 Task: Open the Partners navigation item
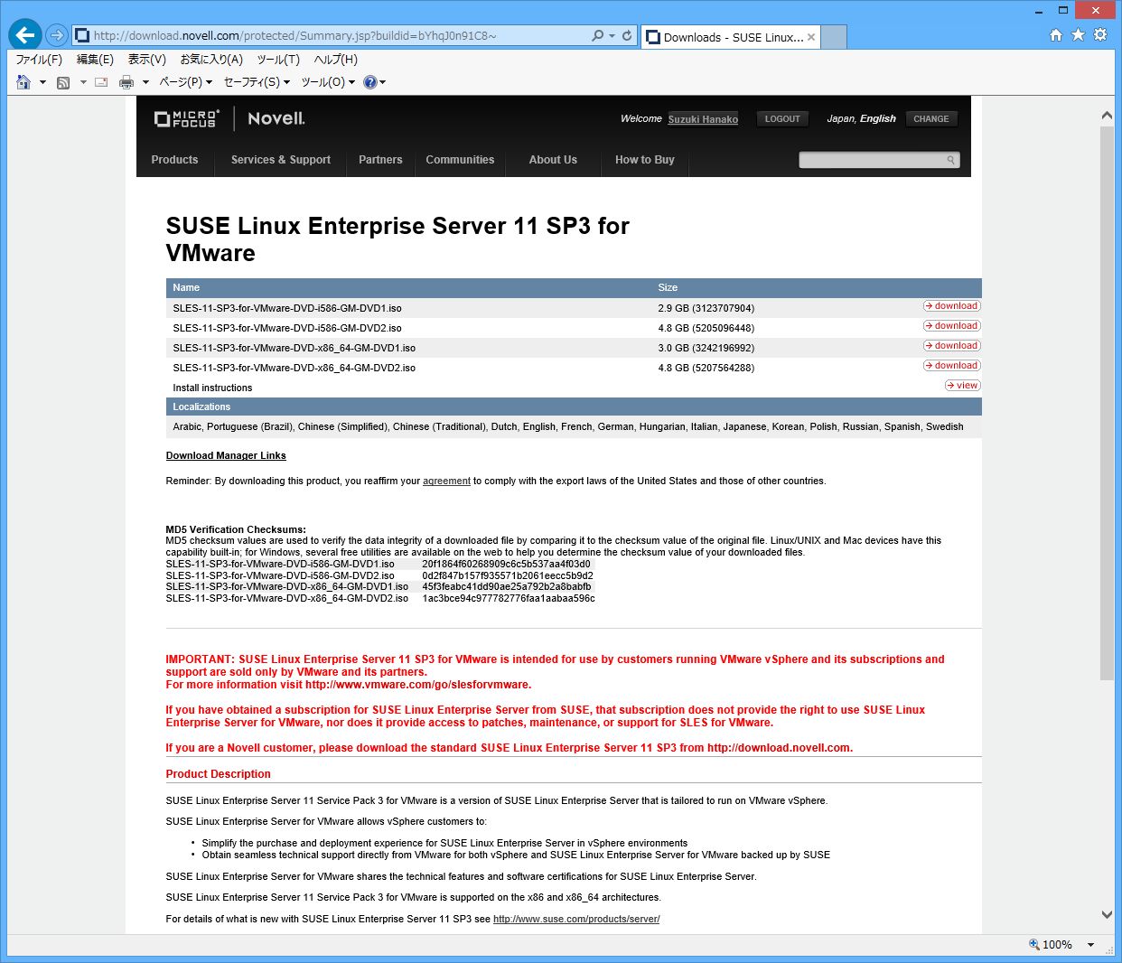[x=380, y=160]
